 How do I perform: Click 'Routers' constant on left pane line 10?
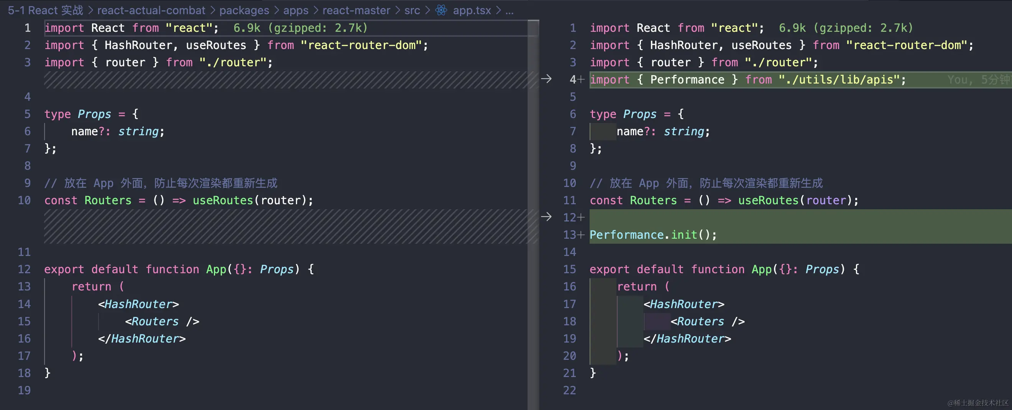(x=108, y=200)
